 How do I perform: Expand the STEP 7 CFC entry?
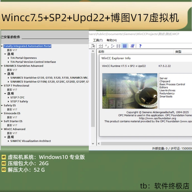pos(8,98)
